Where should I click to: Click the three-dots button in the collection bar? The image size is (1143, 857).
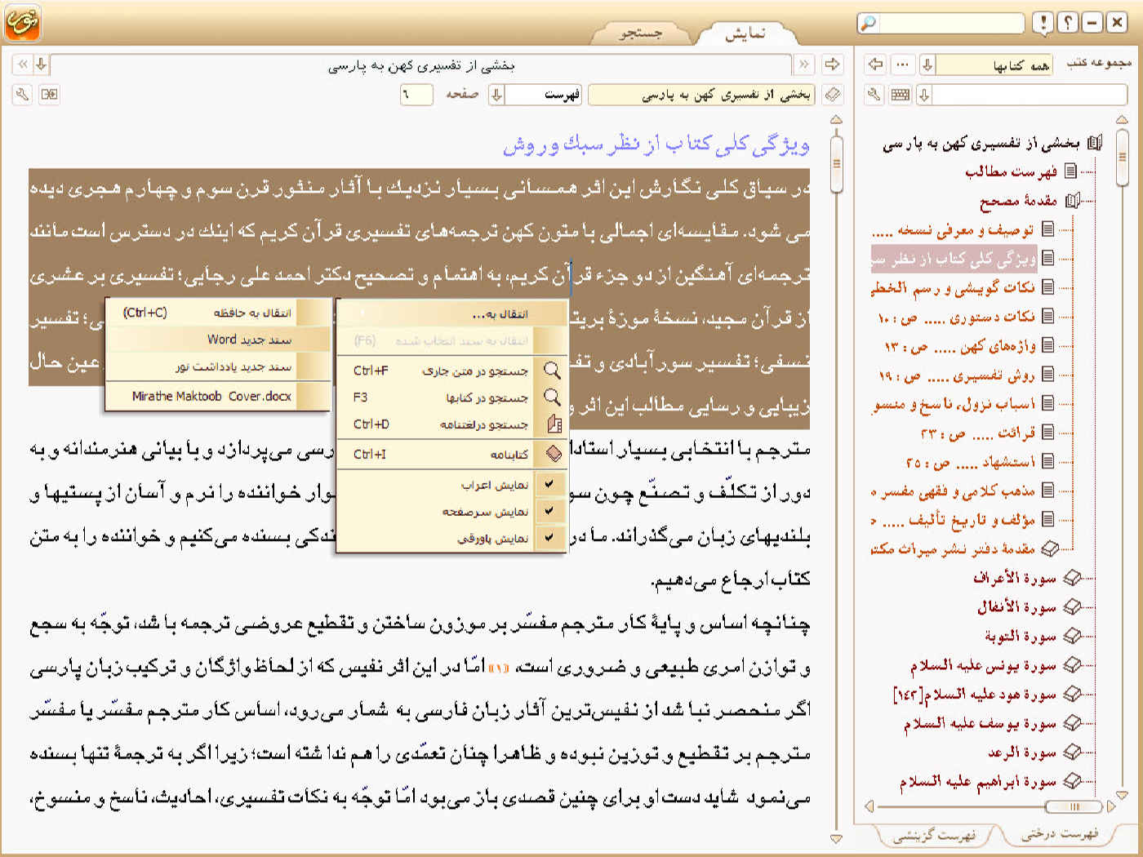click(x=902, y=64)
